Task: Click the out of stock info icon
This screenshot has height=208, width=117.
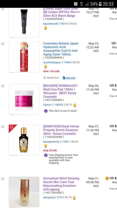Action: (46, 111)
